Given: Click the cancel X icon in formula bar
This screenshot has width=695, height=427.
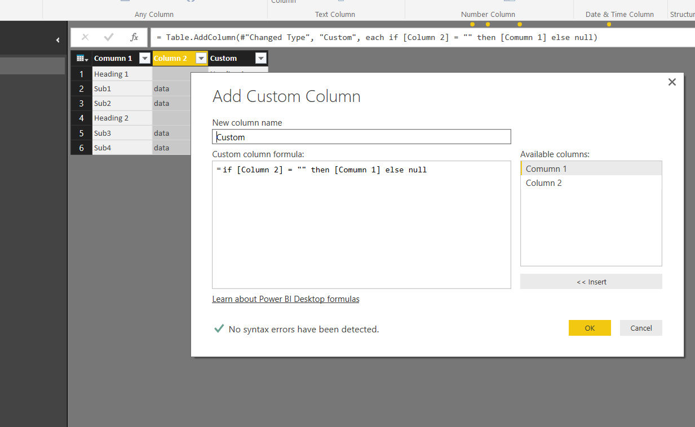Looking at the screenshot, I should [x=85, y=37].
